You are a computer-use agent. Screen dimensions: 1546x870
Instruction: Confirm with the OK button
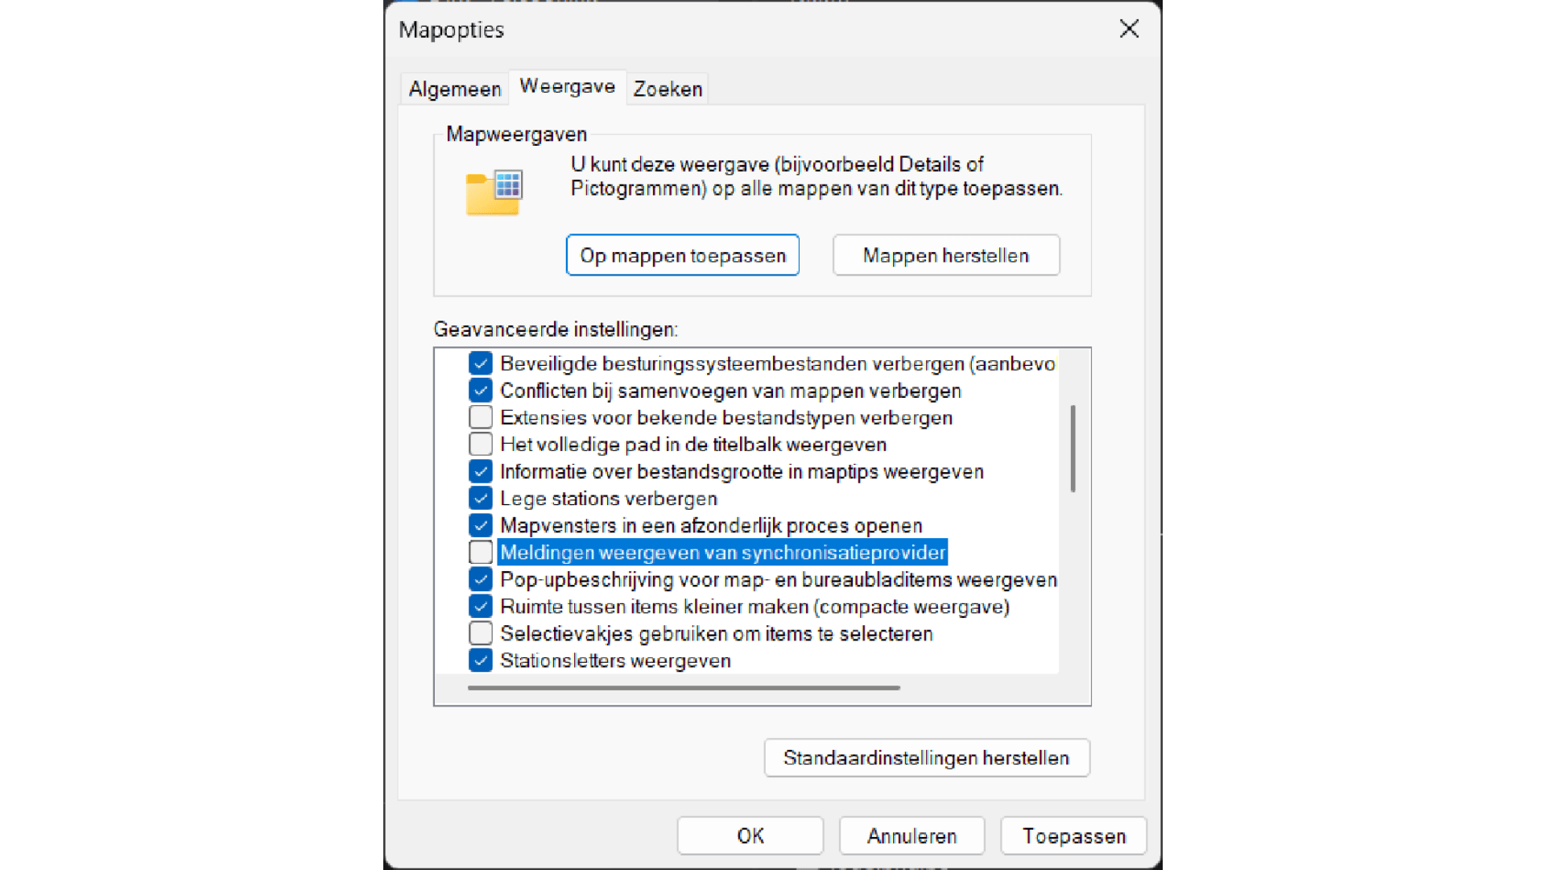(x=750, y=836)
